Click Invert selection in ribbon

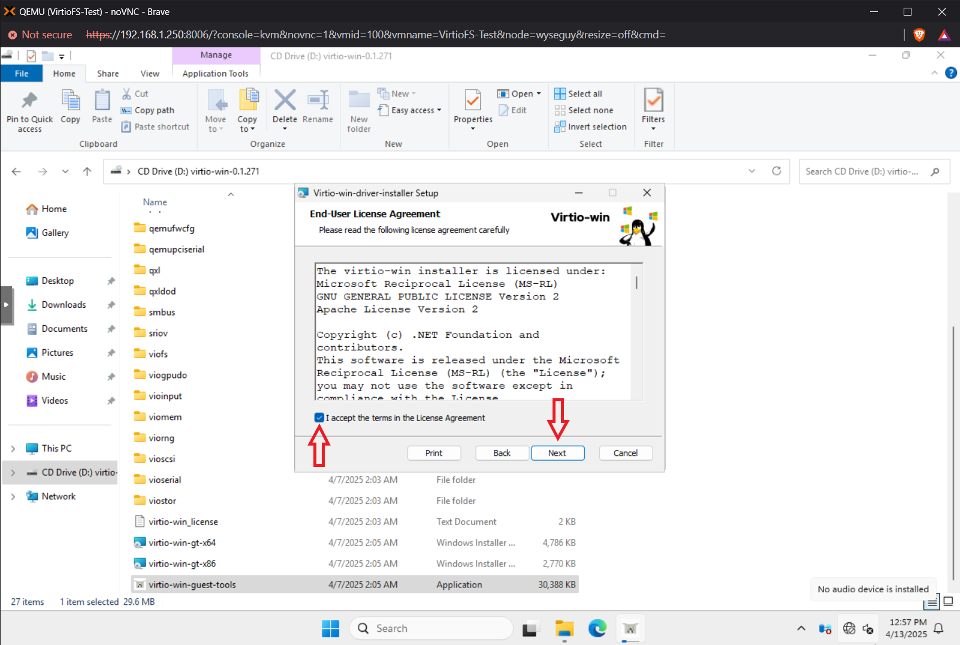(590, 127)
